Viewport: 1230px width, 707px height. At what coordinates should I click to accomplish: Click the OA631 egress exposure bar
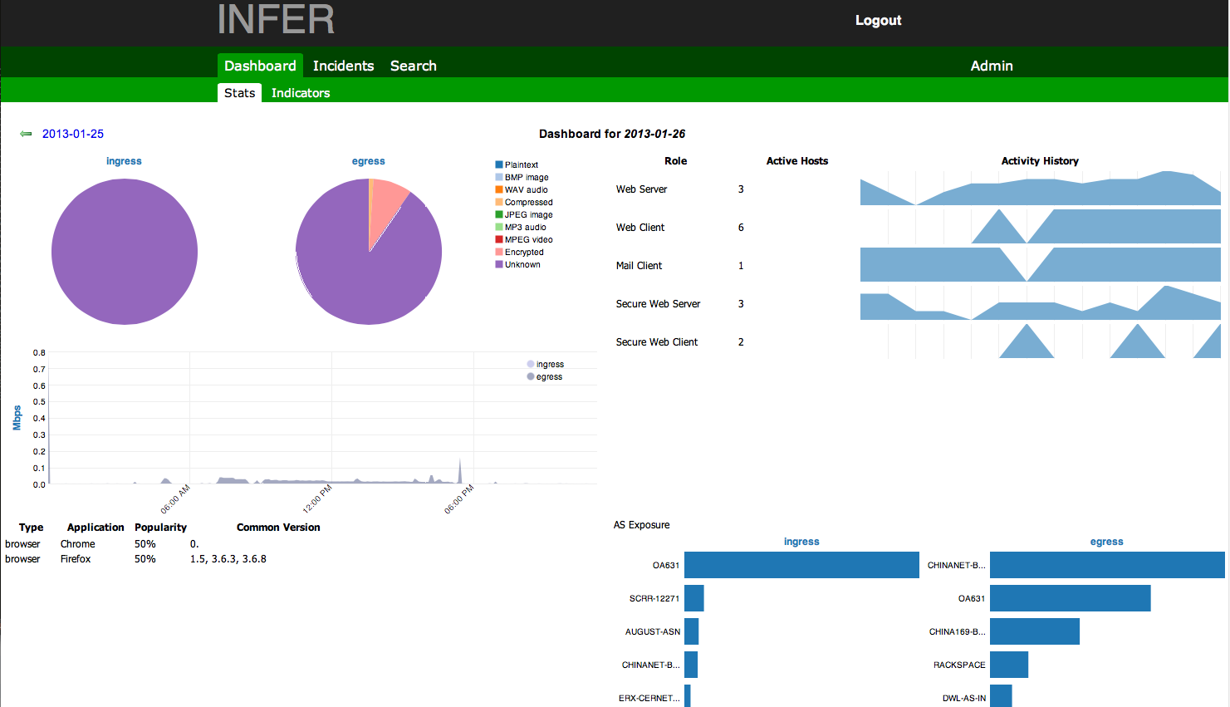pyautogui.click(x=1071, y=598)
